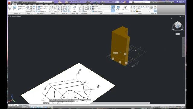The height and width of the screenshot is (109, 193).
Task: Open the AutoCAD application menu button
Action: click(10, 3)
